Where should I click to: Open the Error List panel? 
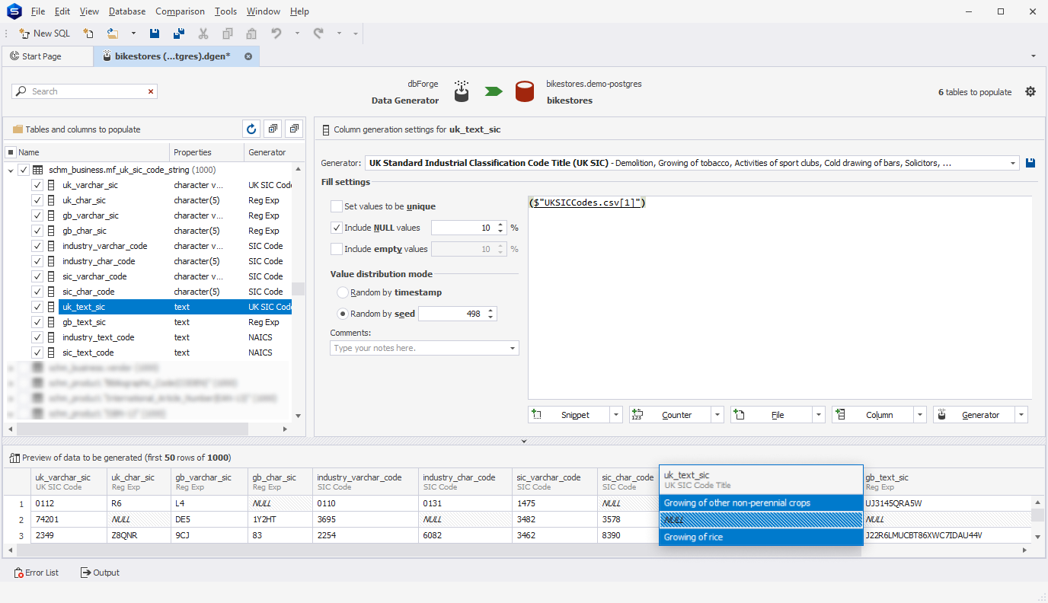37,573
